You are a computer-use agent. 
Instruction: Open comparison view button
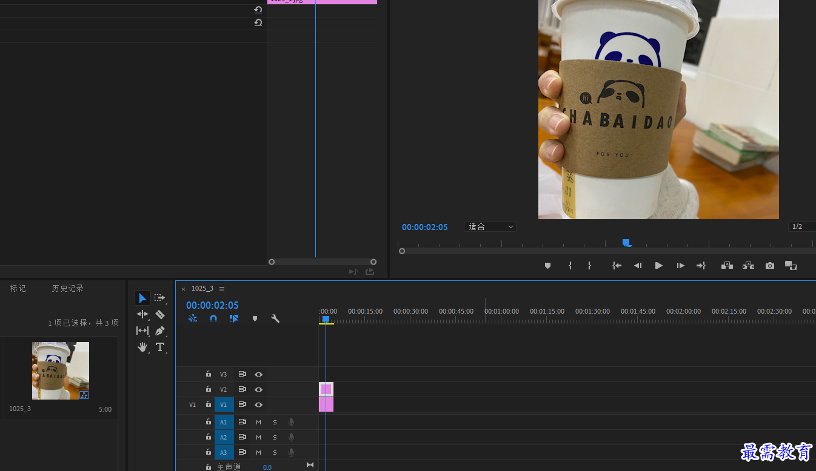pos(791,266)
